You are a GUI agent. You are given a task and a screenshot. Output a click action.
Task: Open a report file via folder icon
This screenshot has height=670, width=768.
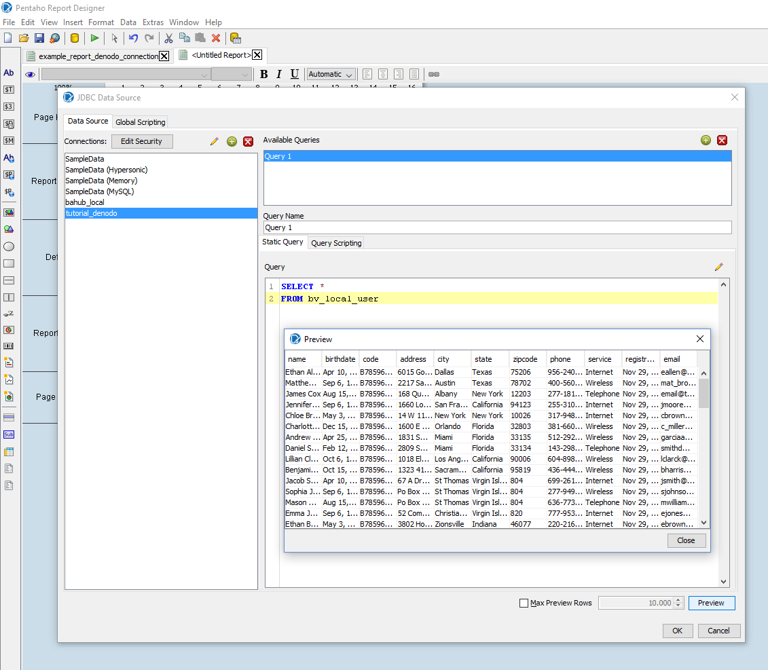pos(24,38)
